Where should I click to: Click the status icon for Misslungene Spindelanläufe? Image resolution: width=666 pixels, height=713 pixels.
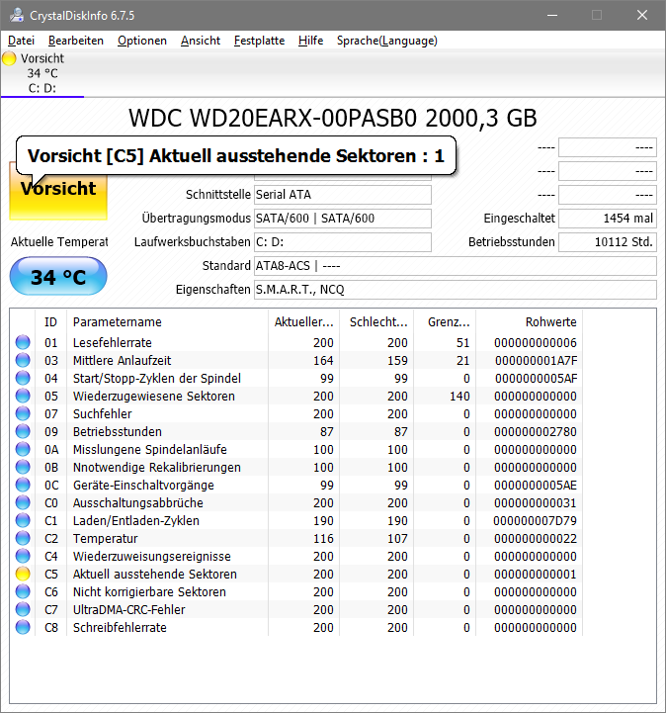(23, 449)
